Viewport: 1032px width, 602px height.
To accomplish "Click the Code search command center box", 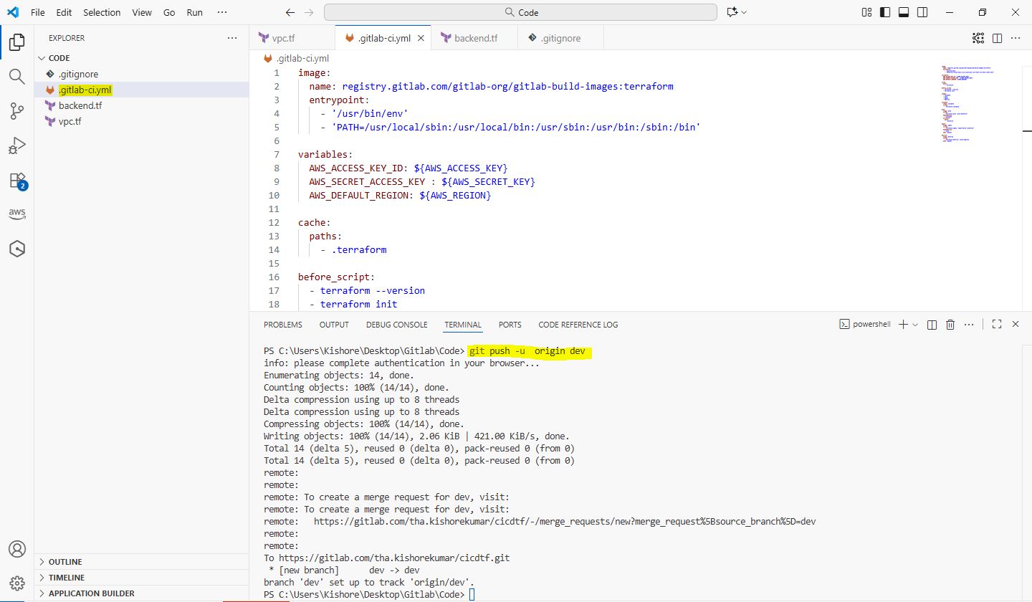I will 520,12.
